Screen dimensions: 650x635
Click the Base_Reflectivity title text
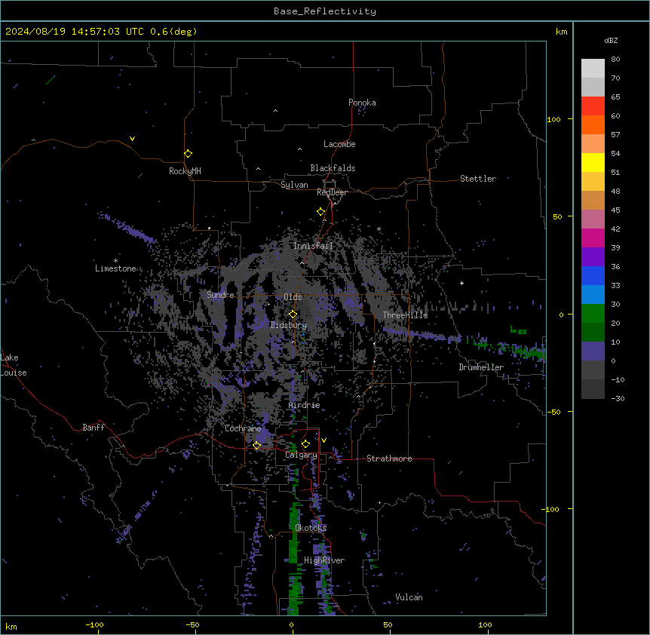[x=325, y=11]
